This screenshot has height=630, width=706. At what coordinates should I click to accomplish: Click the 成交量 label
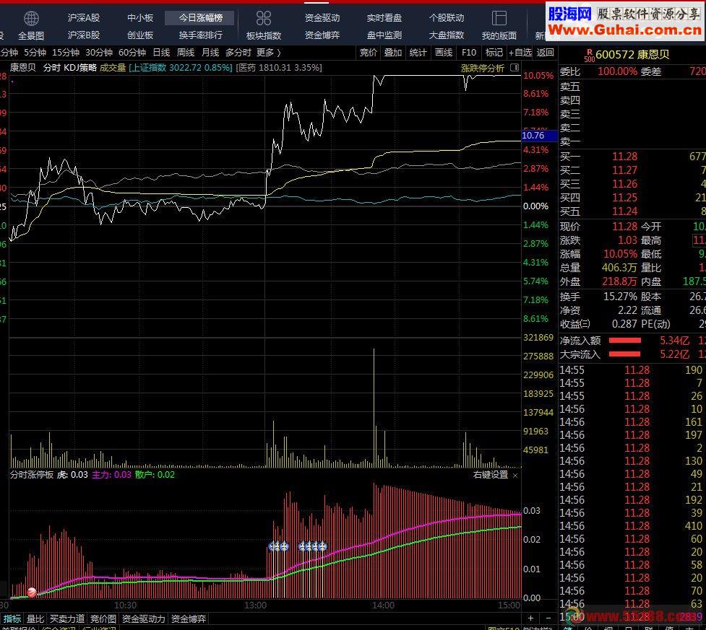pos(113,68)
